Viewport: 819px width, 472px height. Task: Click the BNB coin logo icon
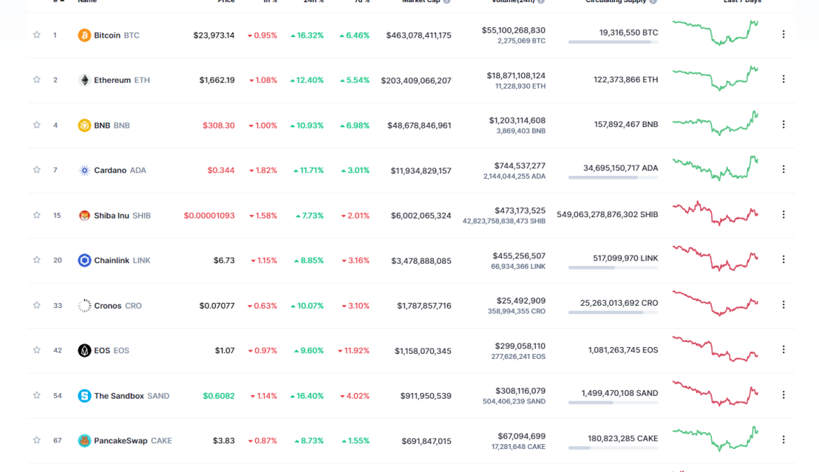click(84, 126)
